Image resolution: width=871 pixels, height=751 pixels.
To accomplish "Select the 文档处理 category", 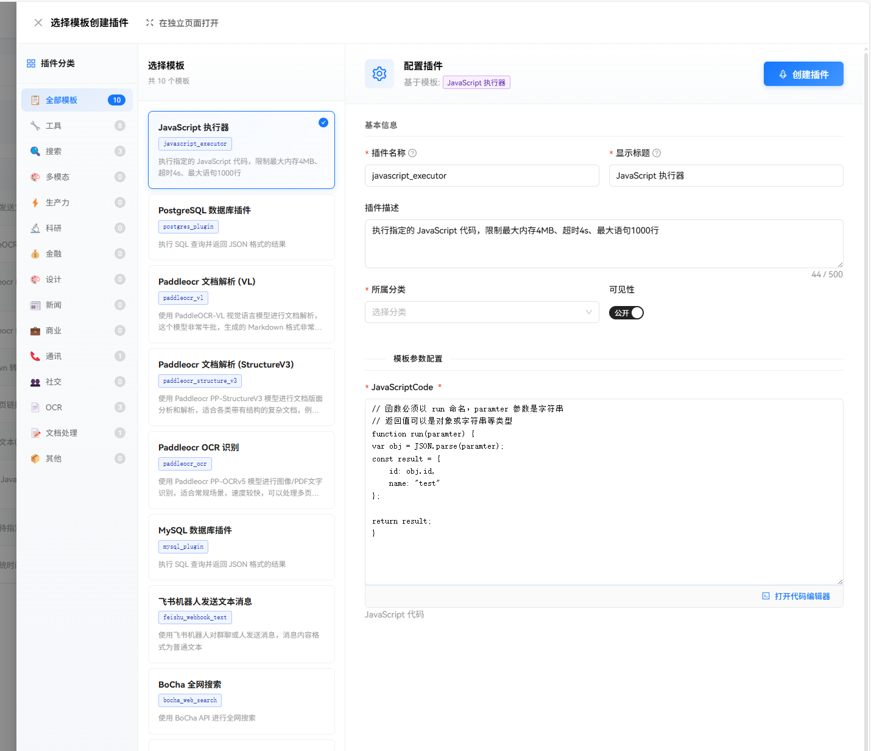I will coord(77,433).
